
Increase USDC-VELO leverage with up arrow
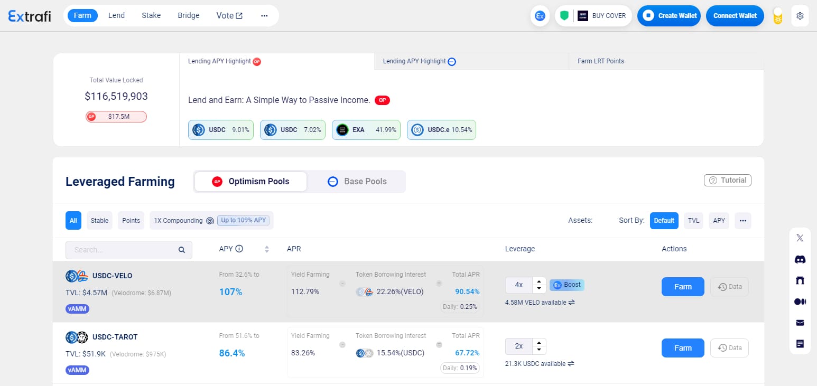click(x=539, y=281)
